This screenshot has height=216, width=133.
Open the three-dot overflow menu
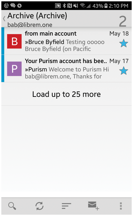tap(121, 206)
